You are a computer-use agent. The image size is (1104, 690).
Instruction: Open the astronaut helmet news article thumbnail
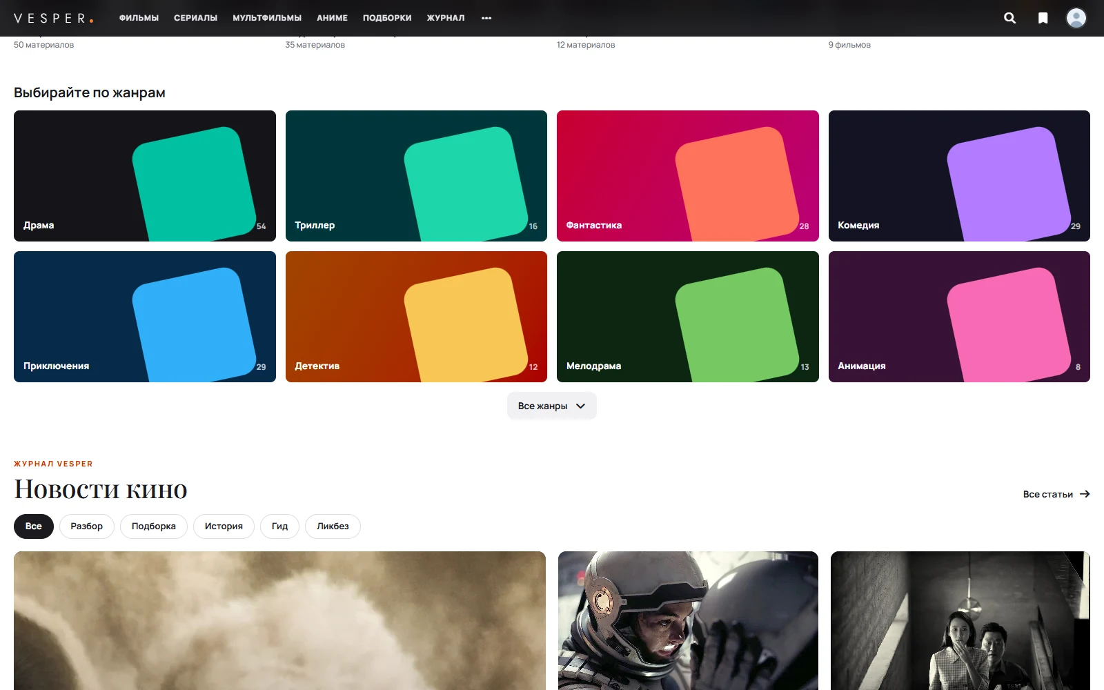click(688, 620)
